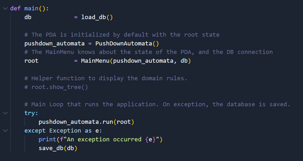Viewport: 303px width, 161px height.
Task: Click the 'main' function name in the def line
Action: click(x=31, y=9)
